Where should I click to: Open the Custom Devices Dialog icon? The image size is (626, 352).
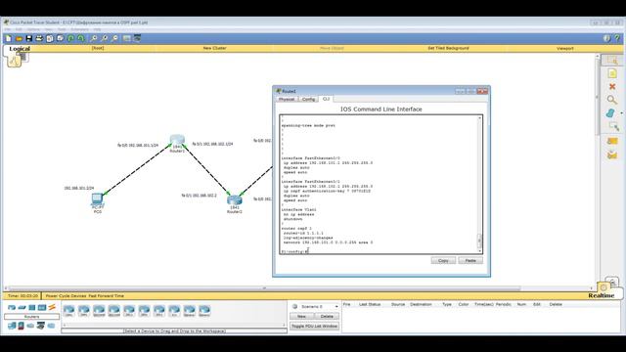[137, 38]
